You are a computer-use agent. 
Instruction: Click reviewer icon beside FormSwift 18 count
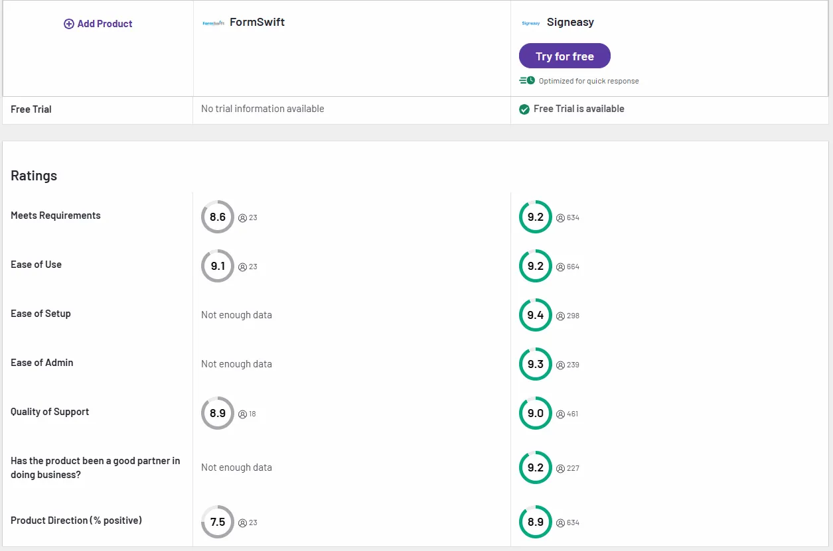(x=242, y=414)
